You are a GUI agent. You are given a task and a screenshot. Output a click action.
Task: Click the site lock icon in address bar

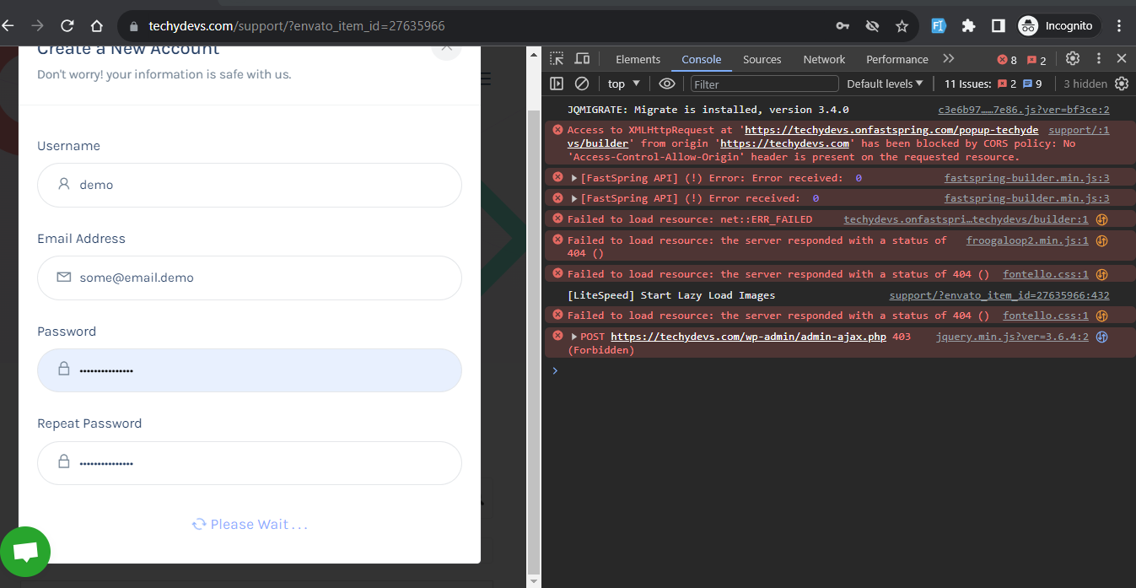point(133,26)
